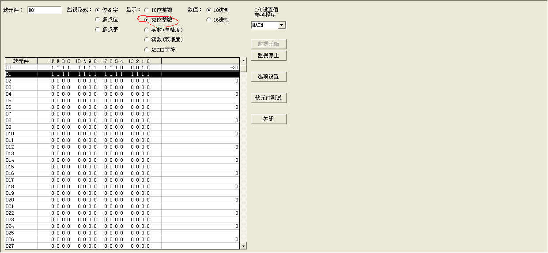The width and height of the screenshot is (548, 253).
Task: Click the scrollbar up arrow
Action: coord(243,60)
